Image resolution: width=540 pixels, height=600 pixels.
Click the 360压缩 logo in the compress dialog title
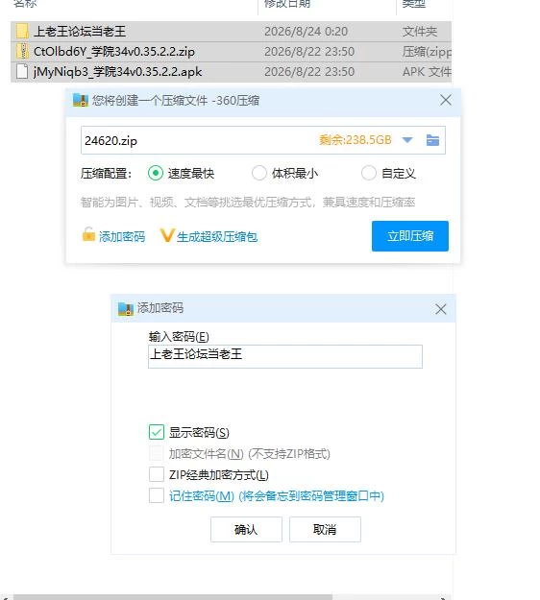pos(81,100)
